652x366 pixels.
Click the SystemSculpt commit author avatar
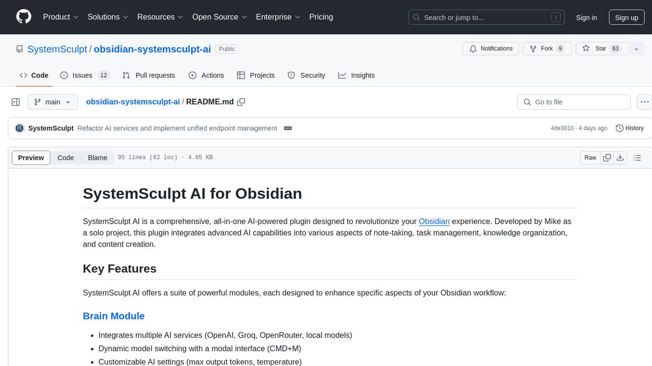coord(20,128)
